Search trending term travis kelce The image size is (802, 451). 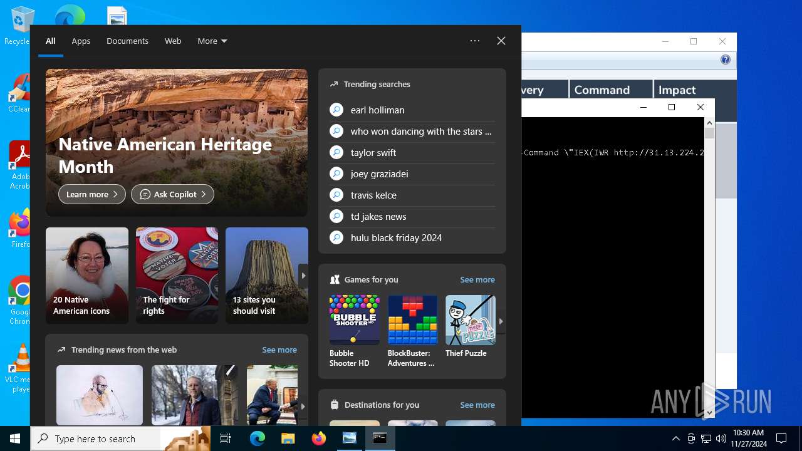(412, 195)
